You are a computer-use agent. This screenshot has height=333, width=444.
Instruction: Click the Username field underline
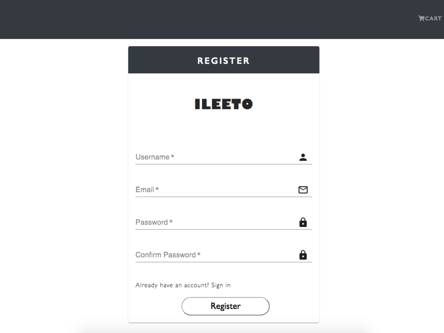click(x=223, y=163)
